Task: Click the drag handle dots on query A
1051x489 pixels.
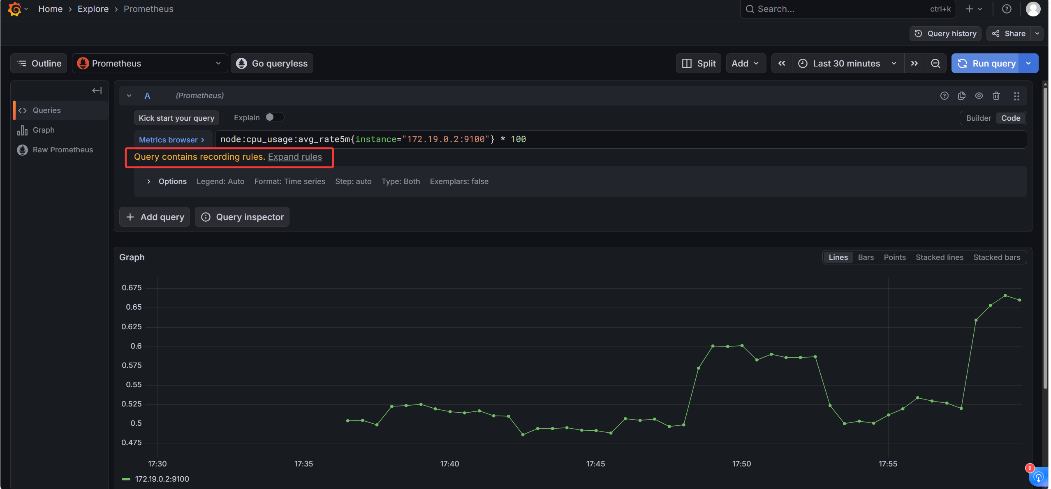Action: pos(1016,96)
